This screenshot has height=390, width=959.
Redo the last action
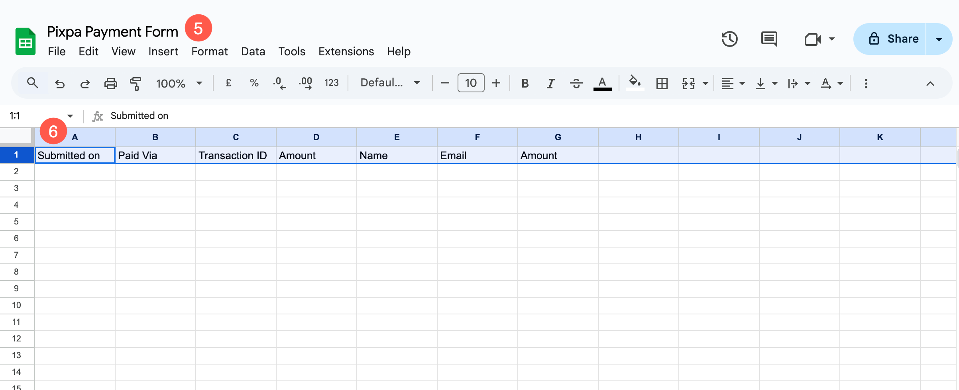pyautogui.click(x=85, y=84)
